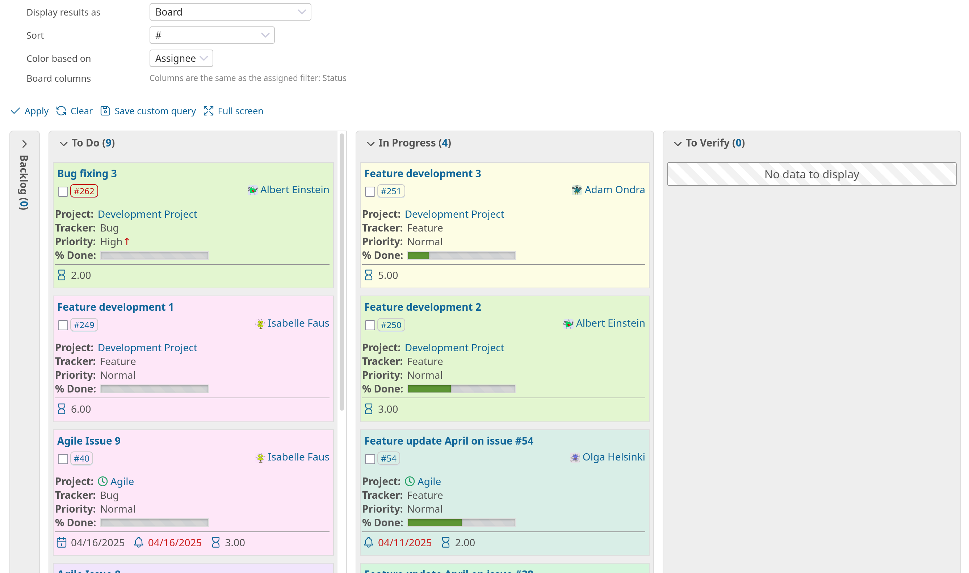Collapse the To Do column header
The image size is (969, 573).
click(63, 144)
